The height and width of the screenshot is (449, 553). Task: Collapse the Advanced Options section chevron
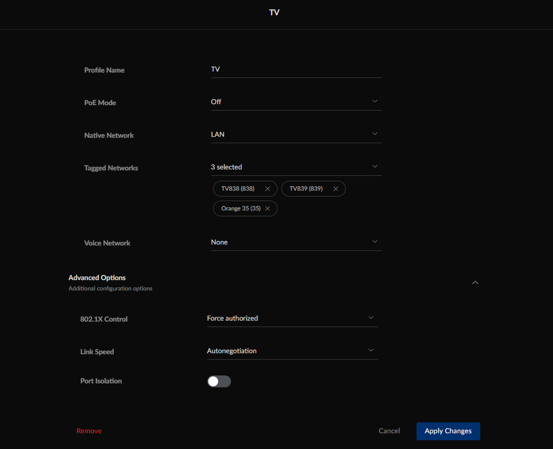(x=475, y=283)
